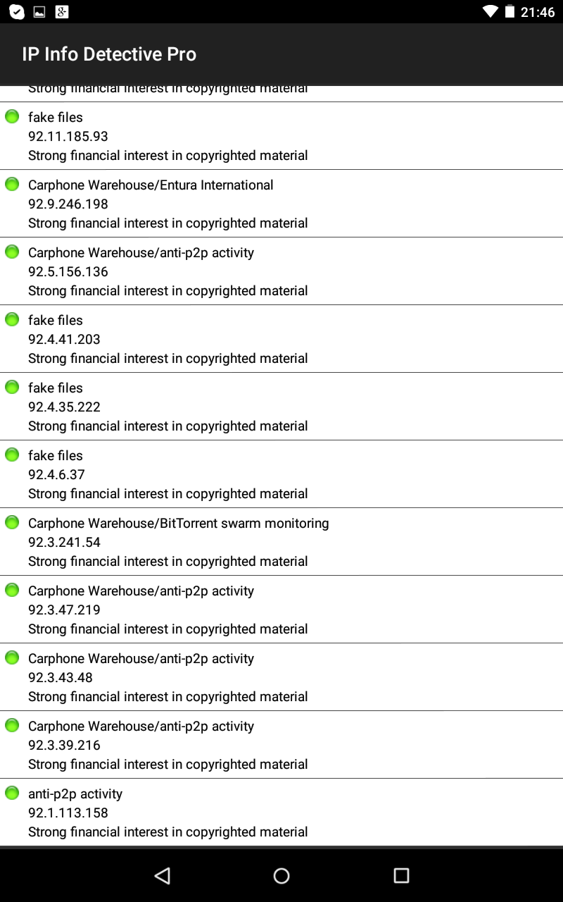Tap the Wi-Fi signal status icon
Viewport: 563px width, 902px height.
point(490,11)
